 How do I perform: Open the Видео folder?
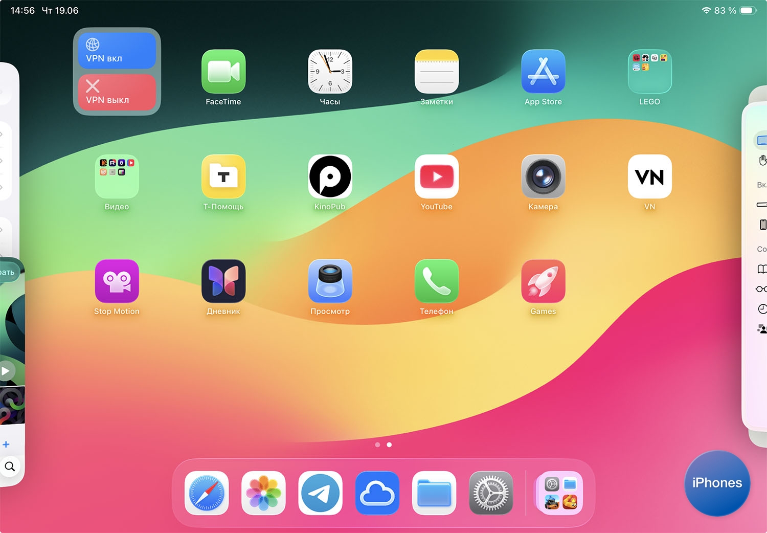tap(117, 176)
